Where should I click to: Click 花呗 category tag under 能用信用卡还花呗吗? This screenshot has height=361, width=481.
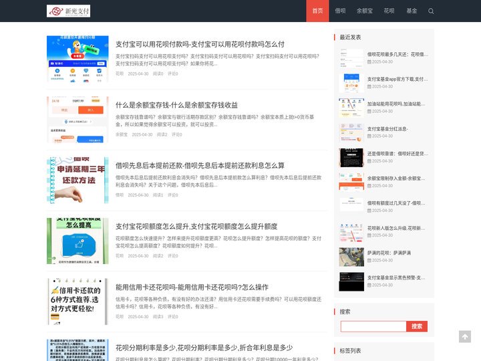120,316
